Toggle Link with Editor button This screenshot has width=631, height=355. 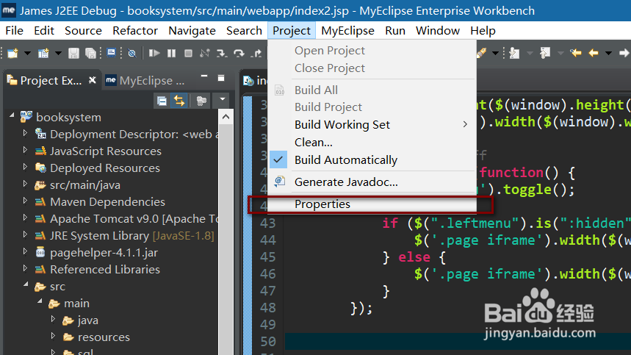179,101
